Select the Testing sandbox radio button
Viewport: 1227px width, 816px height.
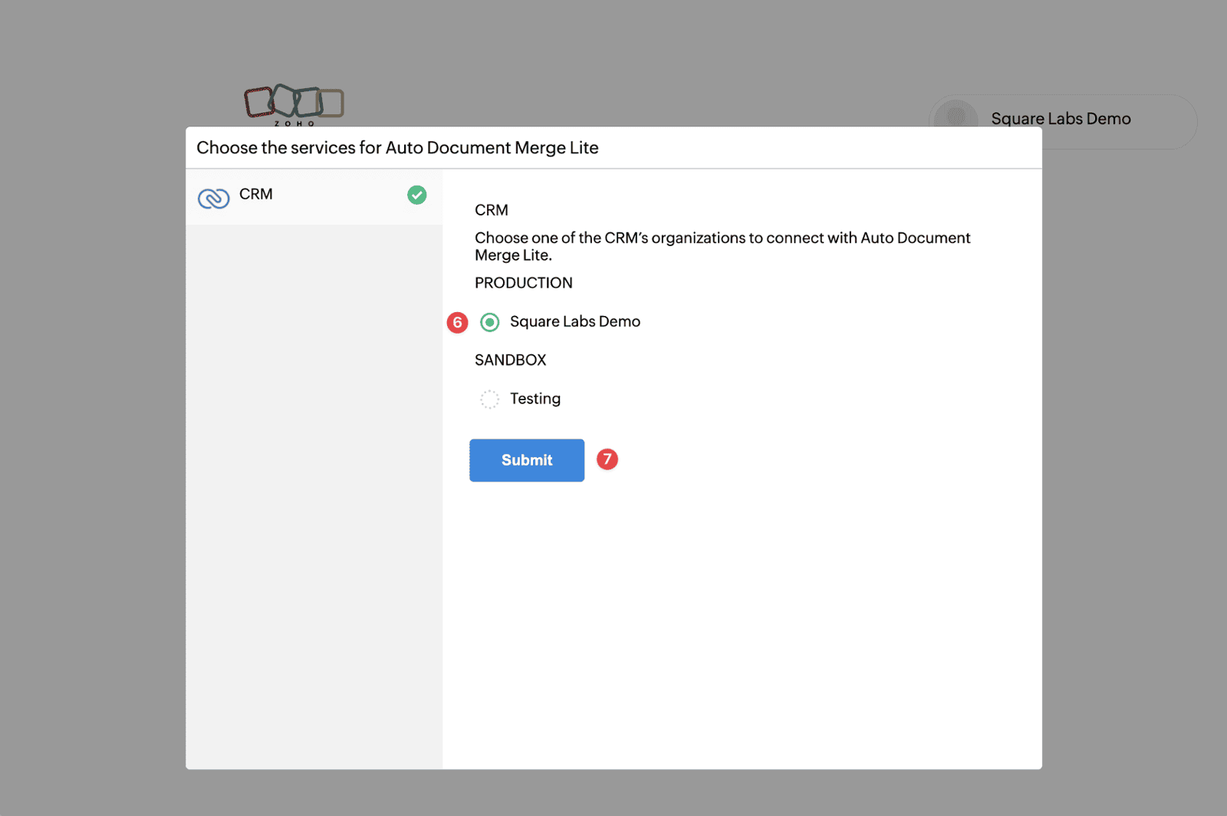point(489,399)
